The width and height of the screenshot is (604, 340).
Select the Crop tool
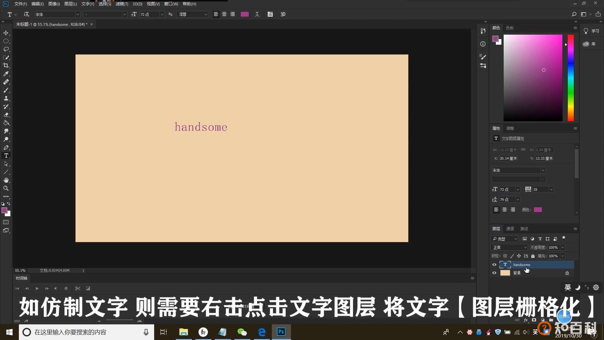pos(6,65)
